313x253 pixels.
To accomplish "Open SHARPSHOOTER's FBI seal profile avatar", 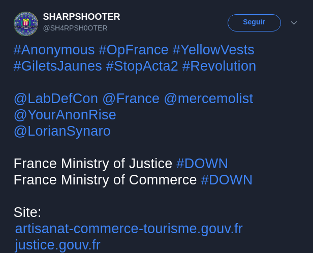I will point(26,24).
